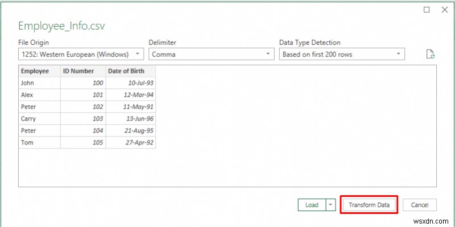The image size is (455, 227).
Task: Maximize the Employee_Info.csv dialog
Action: tap(427, 10)
